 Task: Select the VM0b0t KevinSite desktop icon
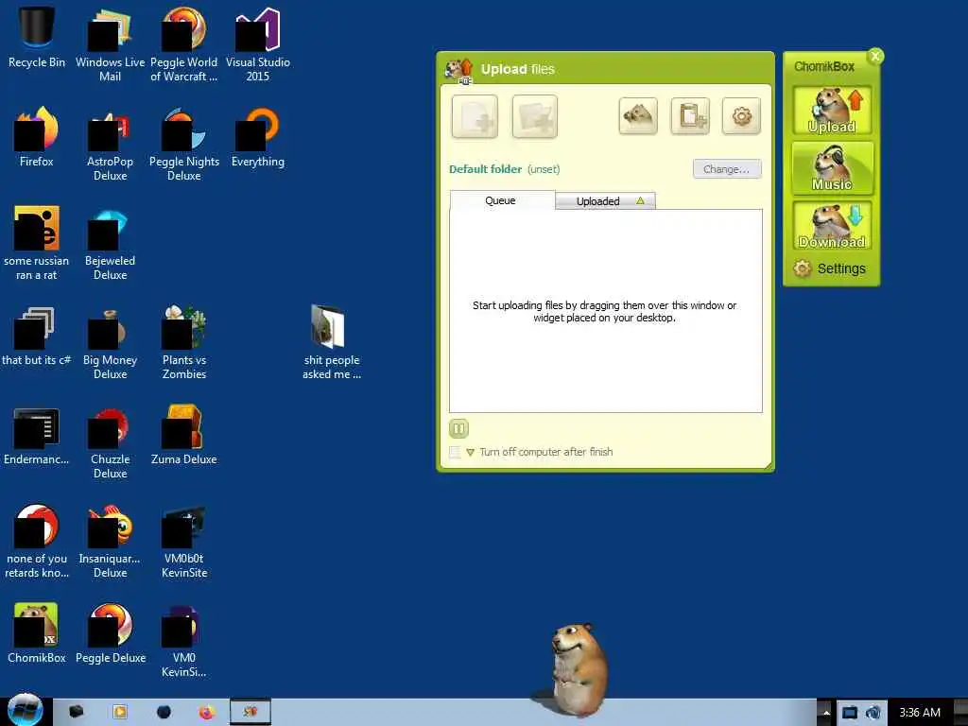184,542
